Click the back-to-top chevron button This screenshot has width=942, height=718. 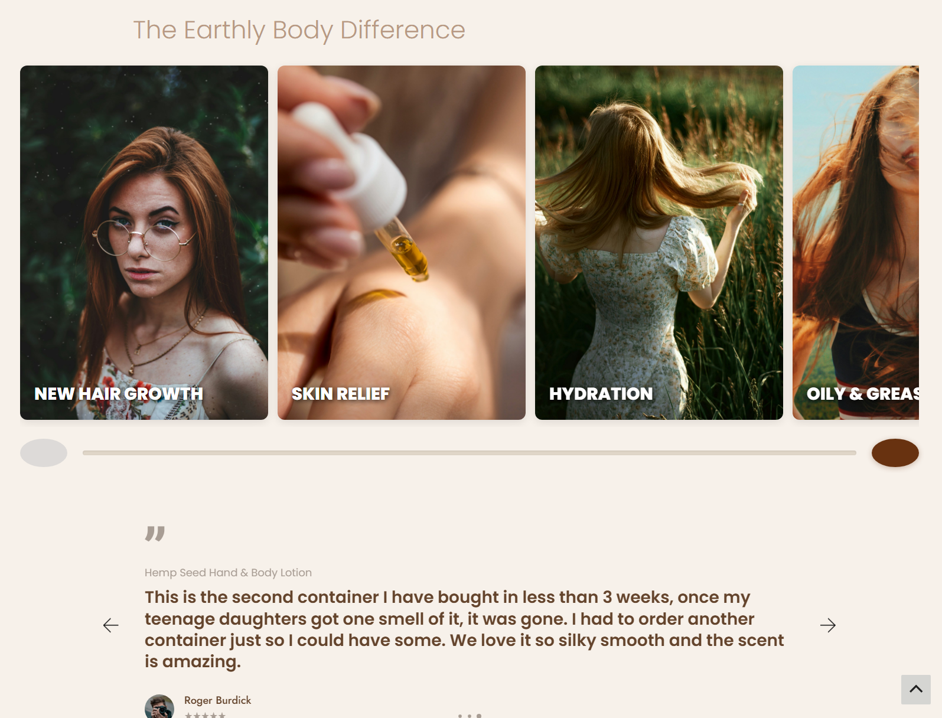click(x=916, y=689)
